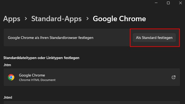
Task: Open the partially visible .html entry card
Action: pyautogui.click(x=92, y=102)
